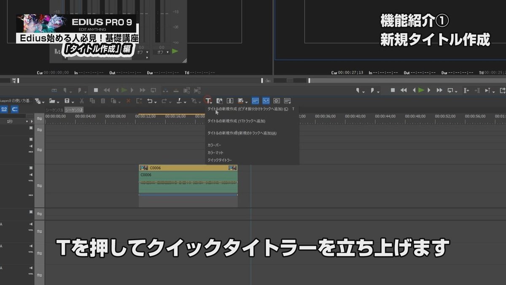Click the Redo arrow icon
Image resolution: width=506 pixels, height=285 pixels.
pos(164,101)
